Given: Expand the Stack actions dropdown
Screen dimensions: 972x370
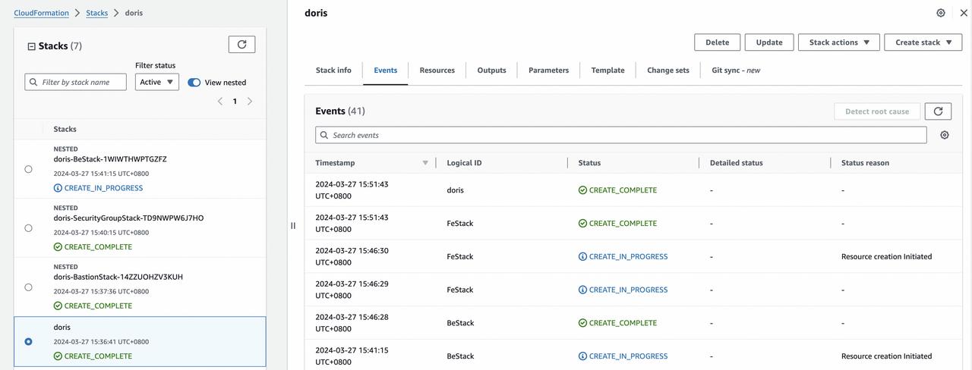Looking at the screenshot, I should [838, 42].
